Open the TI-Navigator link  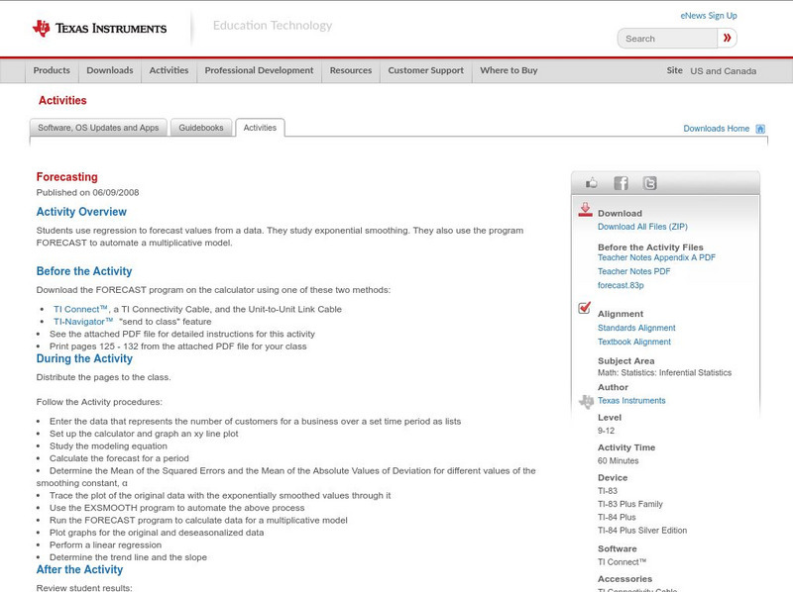click(x=83, y=322)
